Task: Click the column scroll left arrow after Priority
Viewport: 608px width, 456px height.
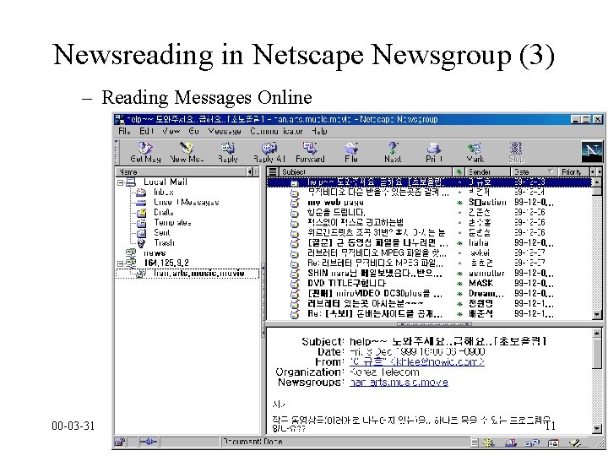Action: pyautogui.click(x=593, y=171)
